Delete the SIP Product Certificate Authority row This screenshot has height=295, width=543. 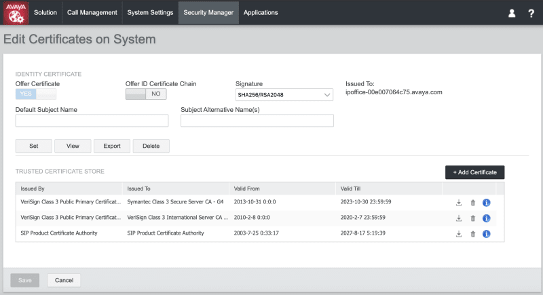click(x=472, y=234)
